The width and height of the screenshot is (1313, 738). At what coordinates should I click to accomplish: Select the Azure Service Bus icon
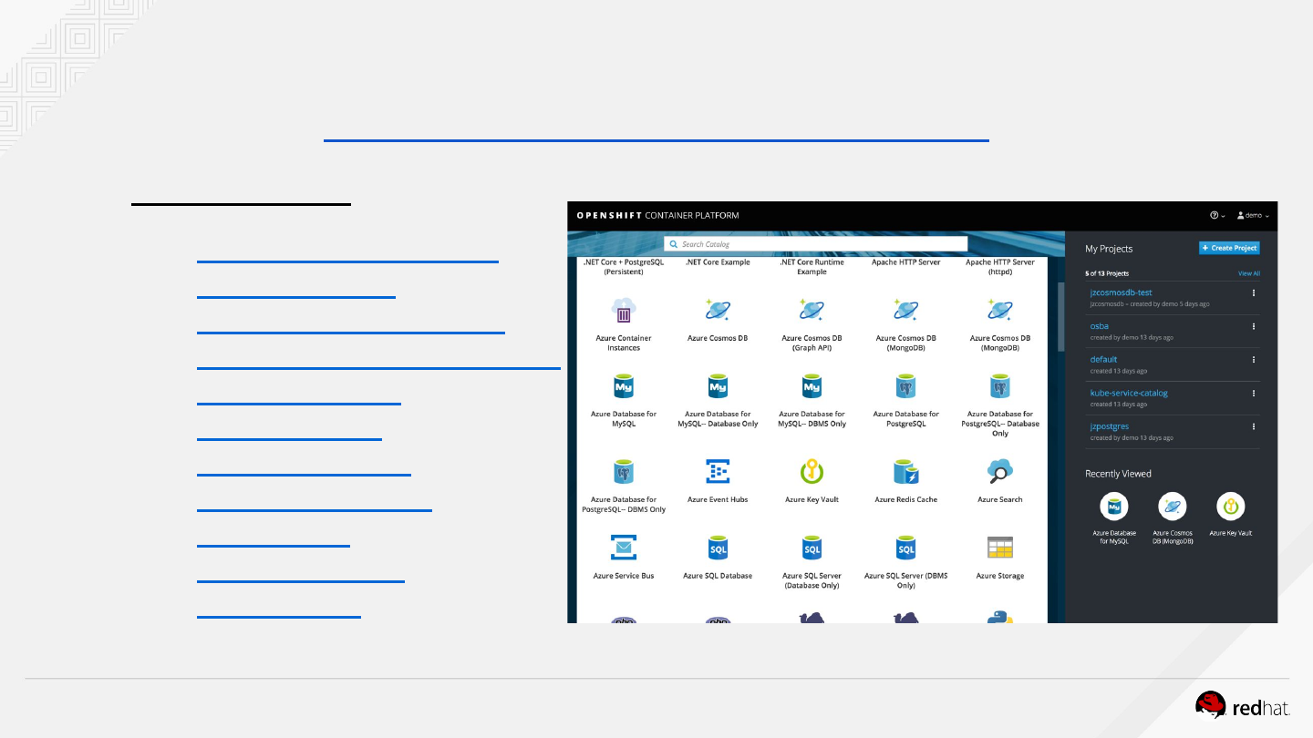coord(624,548)
